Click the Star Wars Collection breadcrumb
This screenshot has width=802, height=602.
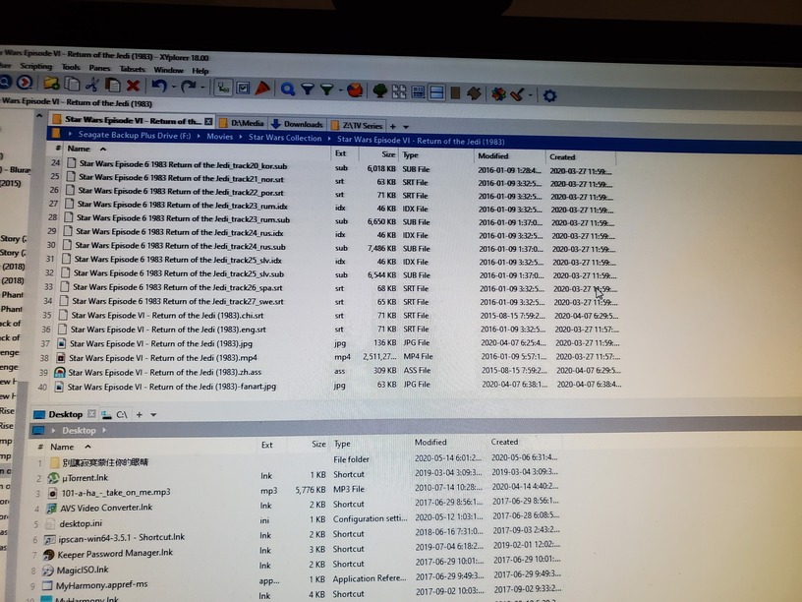[x=285, y=138]
